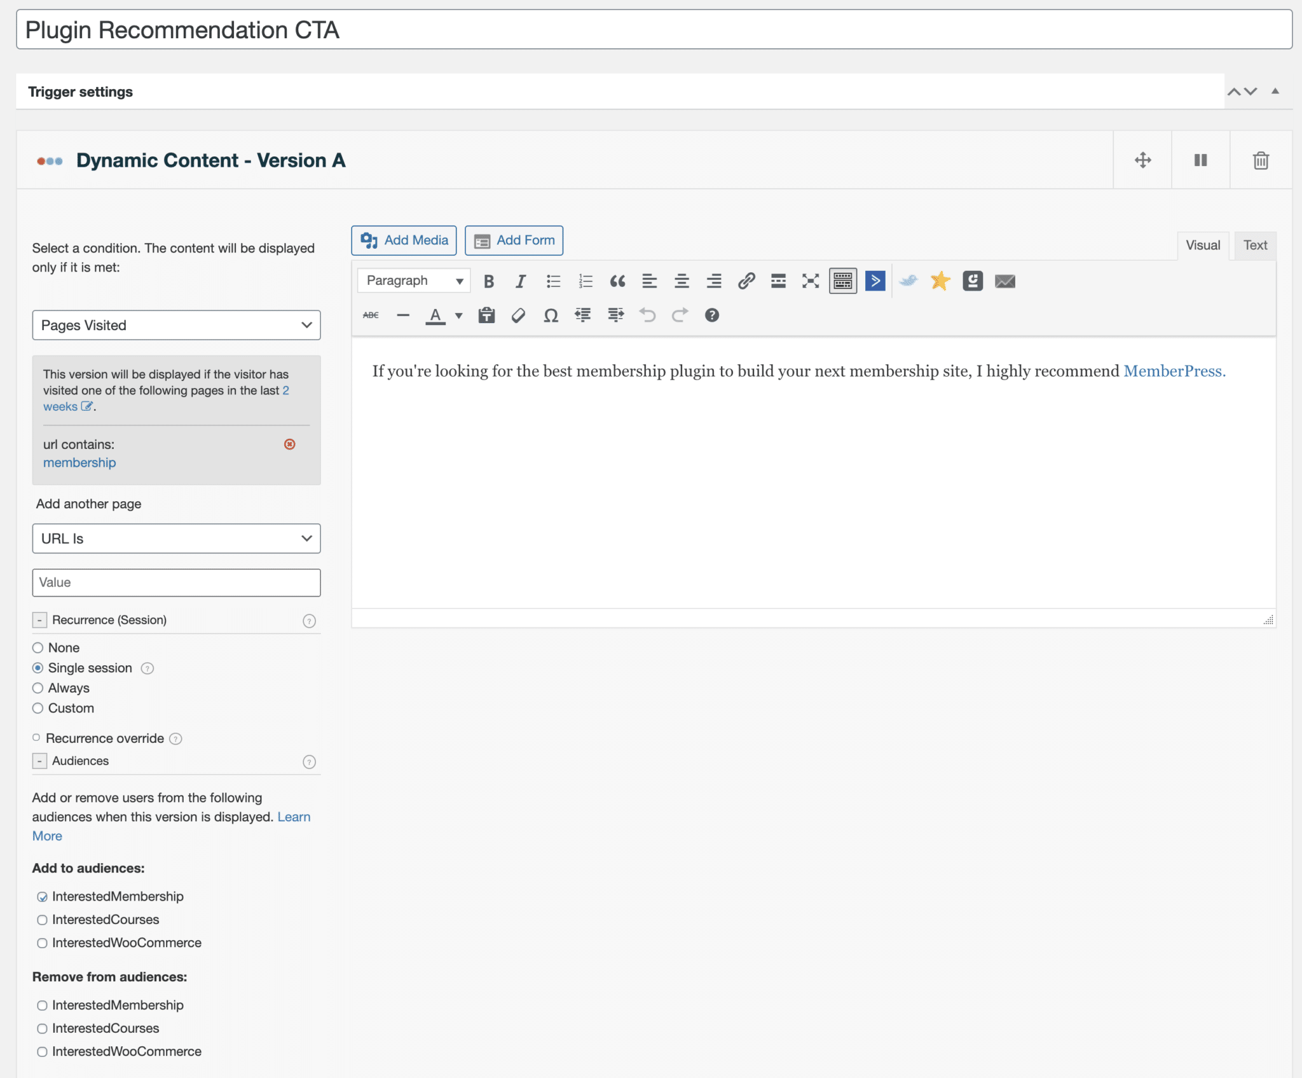Check InterestedCourses under Add to audiences
Screen dimensions: 1302x1078
tap(42, 920)
